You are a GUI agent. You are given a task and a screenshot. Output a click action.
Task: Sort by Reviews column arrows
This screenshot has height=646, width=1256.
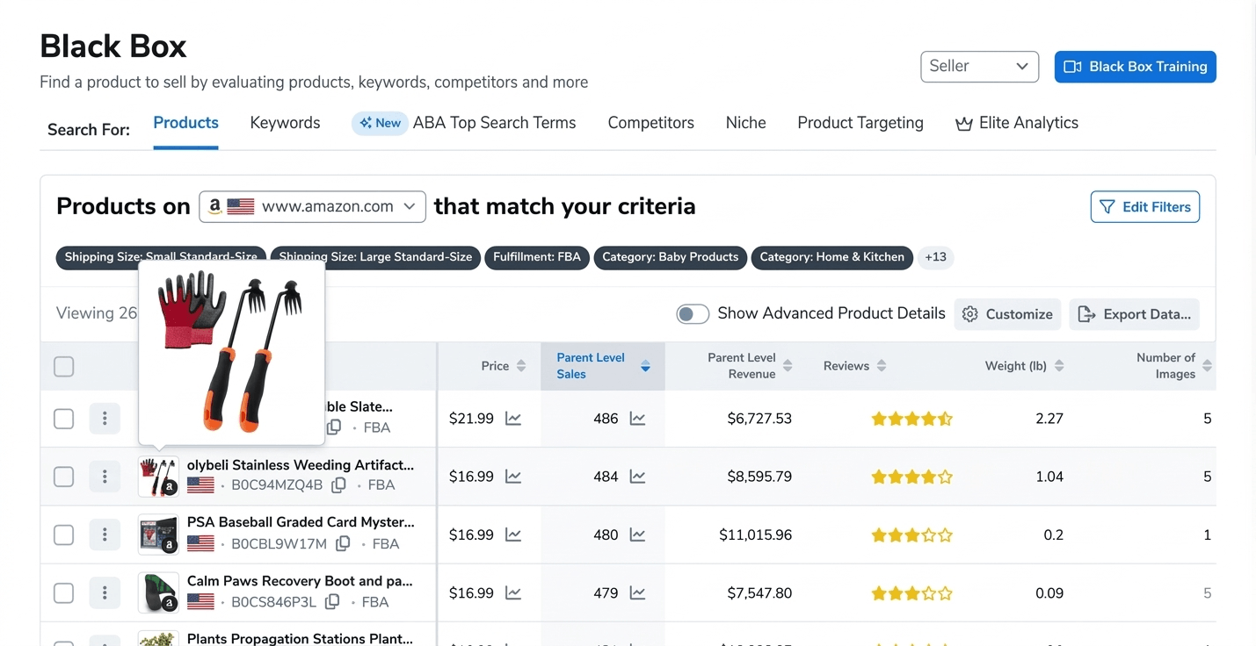[882, 366]
